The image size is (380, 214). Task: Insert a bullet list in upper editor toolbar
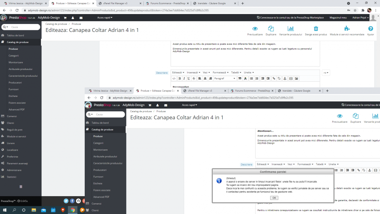251,79
